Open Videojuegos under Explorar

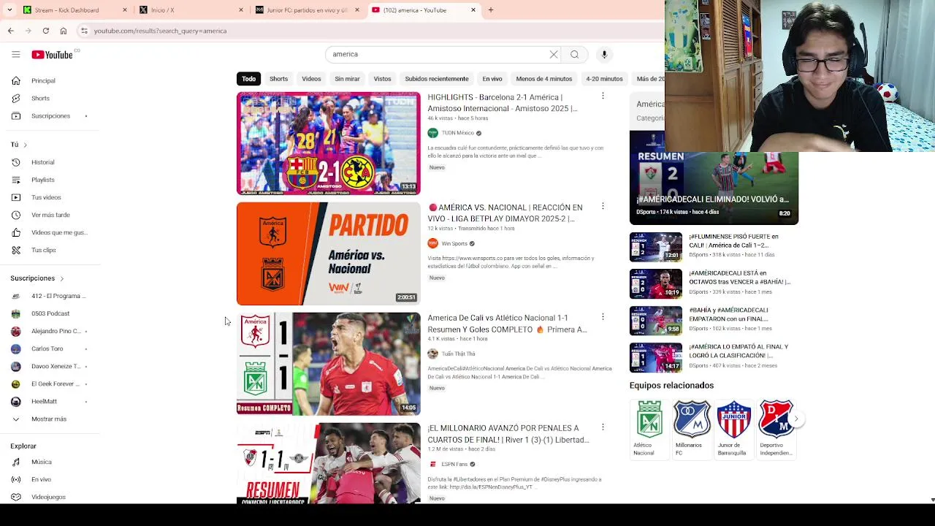point(48,497)
